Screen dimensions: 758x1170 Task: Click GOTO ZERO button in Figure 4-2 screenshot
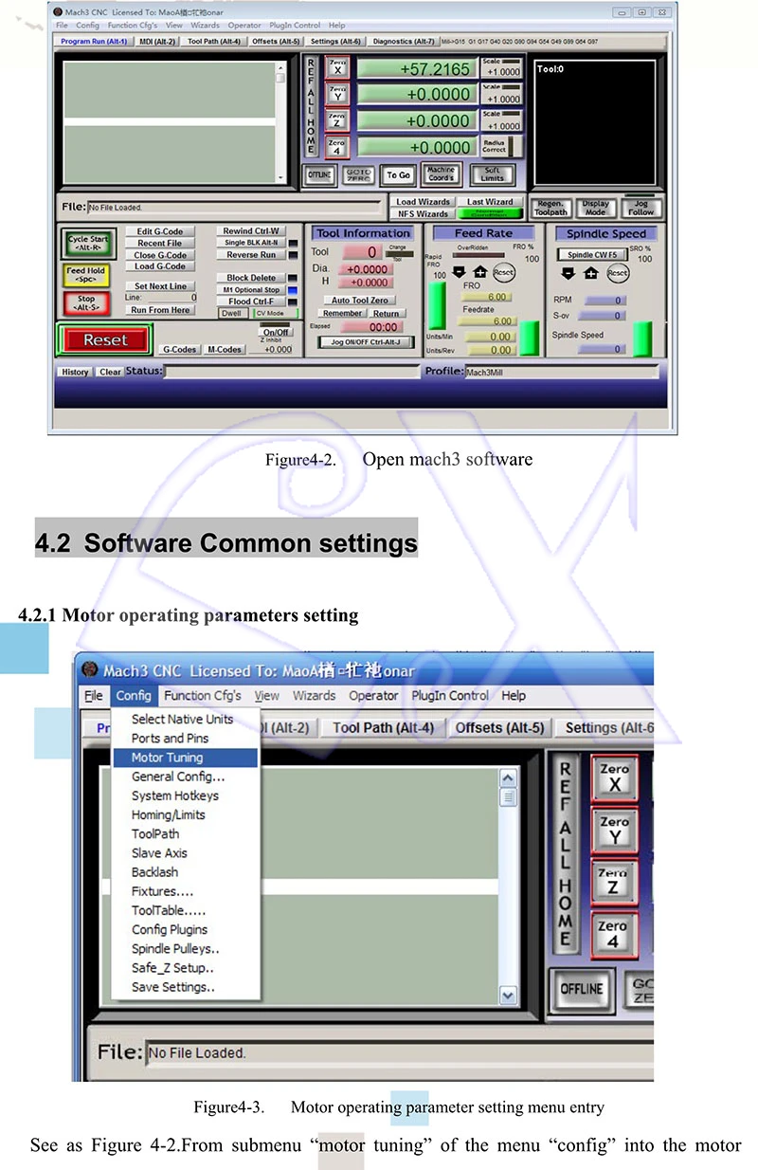pyautogui.click(x=358, y=175)
